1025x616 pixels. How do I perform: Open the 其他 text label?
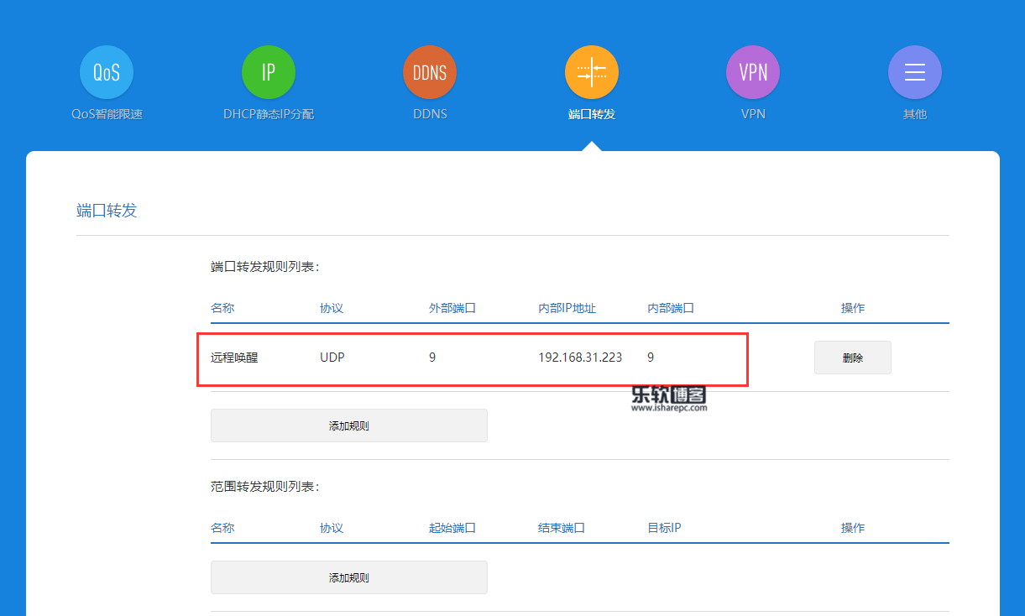[x=914, y=114]
